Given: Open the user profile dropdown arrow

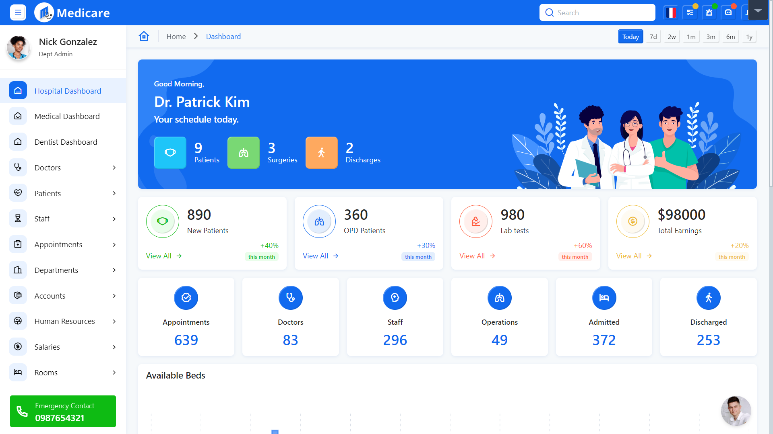Looking at the screenshot, I should tap(758, 10).
